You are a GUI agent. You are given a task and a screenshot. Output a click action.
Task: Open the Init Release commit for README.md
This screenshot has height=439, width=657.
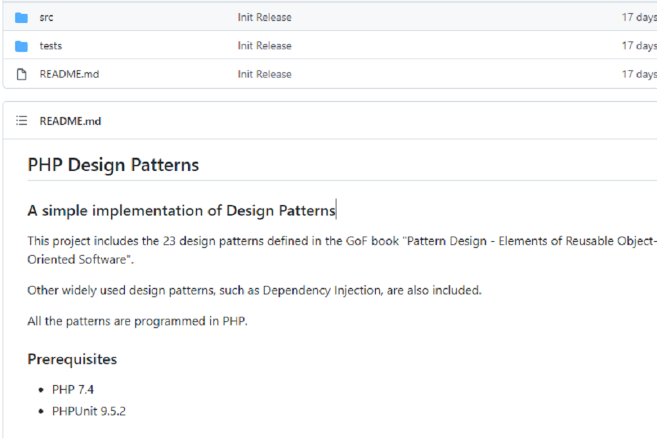coord(264,74)
